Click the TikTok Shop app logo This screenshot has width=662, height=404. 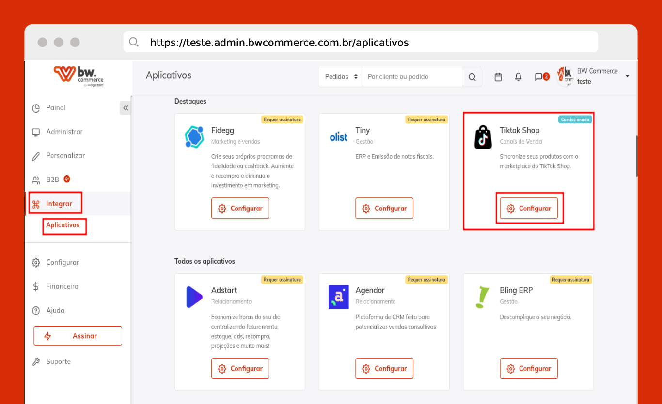click(x=483, y=137)
